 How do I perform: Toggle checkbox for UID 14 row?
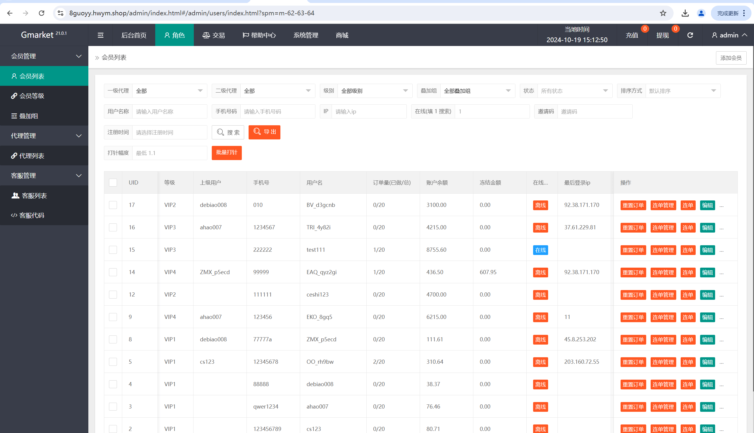point(113,272)
